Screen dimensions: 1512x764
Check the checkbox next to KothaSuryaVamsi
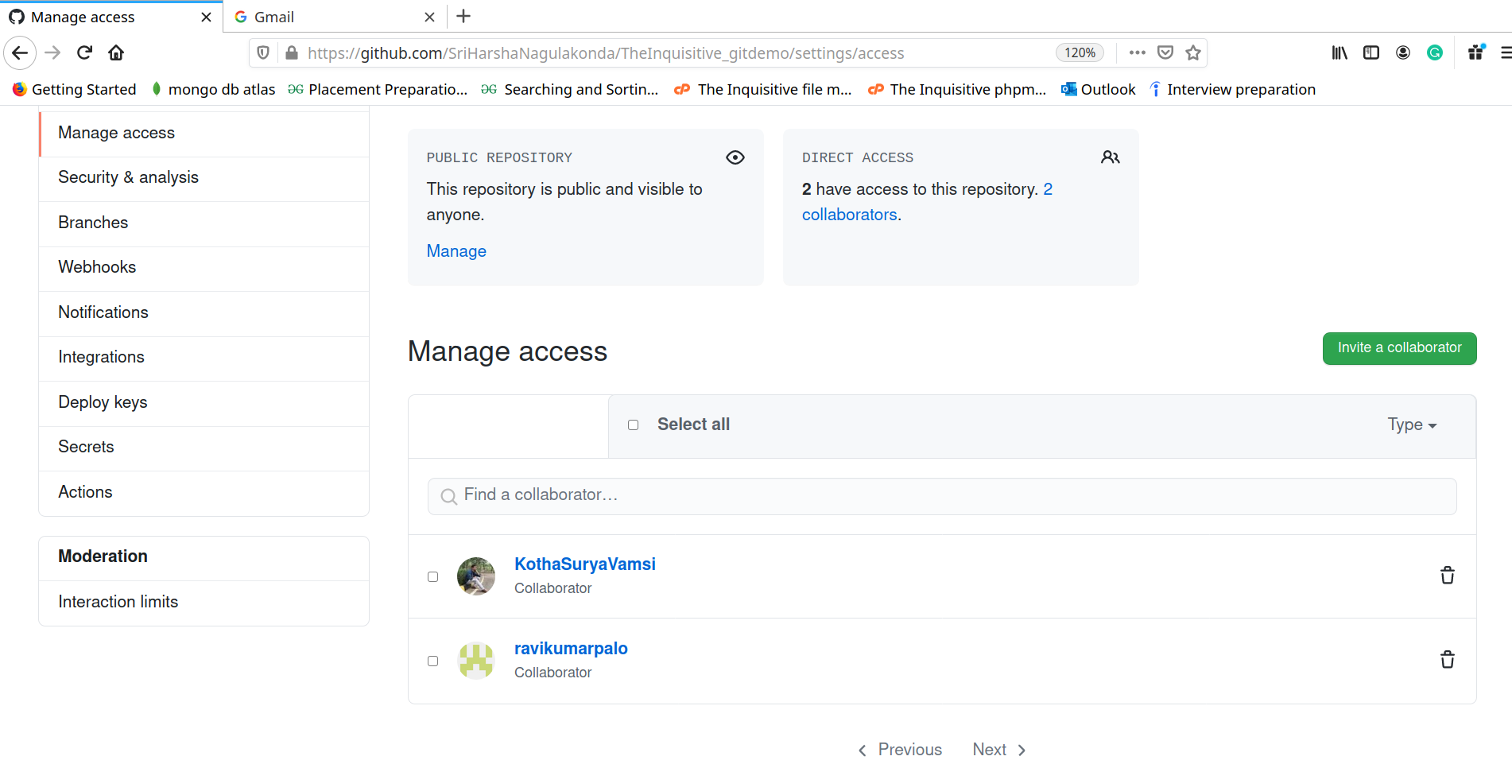[433, 576]
